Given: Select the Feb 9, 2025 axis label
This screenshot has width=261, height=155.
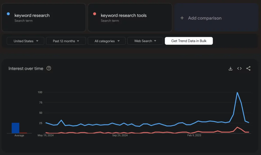Looking at the screenshot, I should (194, 135).
